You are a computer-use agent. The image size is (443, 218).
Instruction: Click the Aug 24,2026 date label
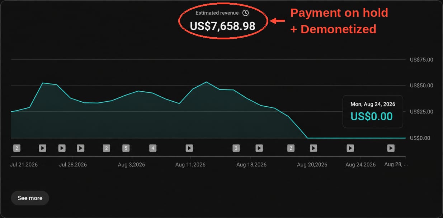[x=360, y=165]
